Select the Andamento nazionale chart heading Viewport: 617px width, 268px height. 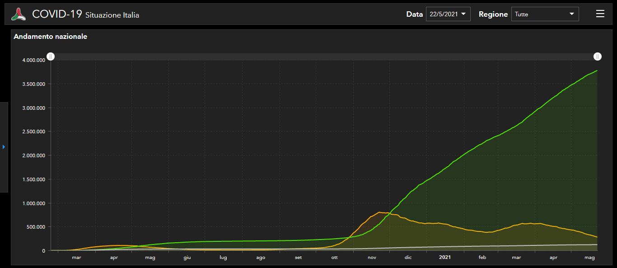click(51, 37)
